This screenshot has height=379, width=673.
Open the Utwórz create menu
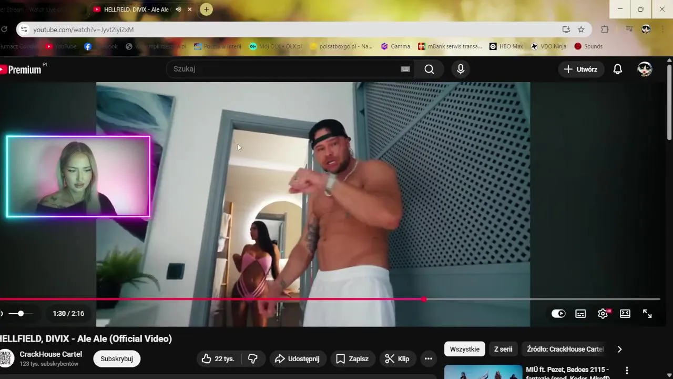pyautogui.click(x=581, y=69)
